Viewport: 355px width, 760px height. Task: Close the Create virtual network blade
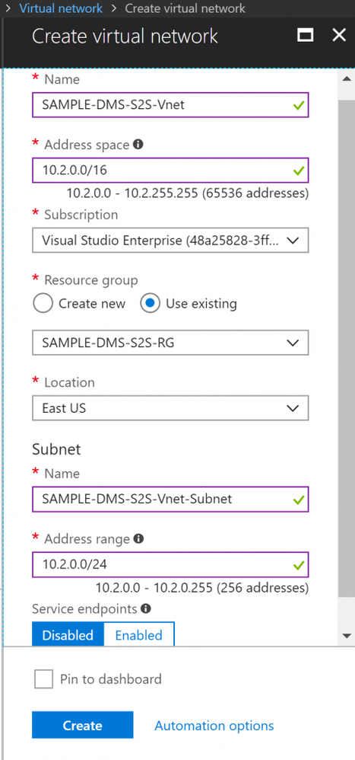click(x=339, y=35)
